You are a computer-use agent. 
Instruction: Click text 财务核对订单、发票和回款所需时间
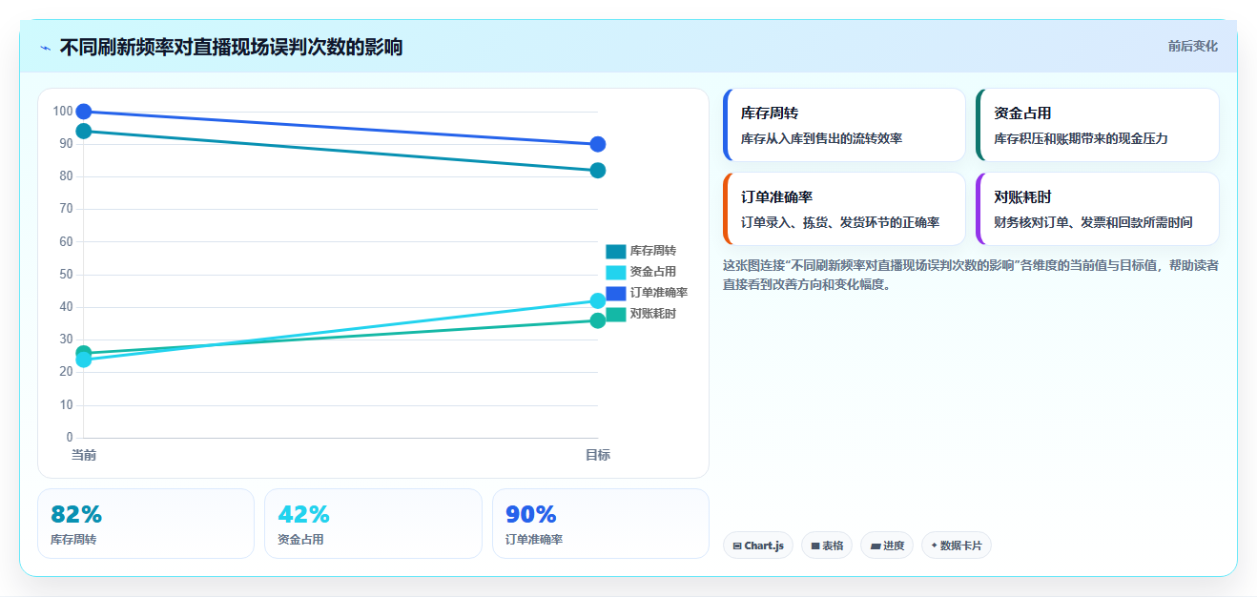pos(1093,222)
